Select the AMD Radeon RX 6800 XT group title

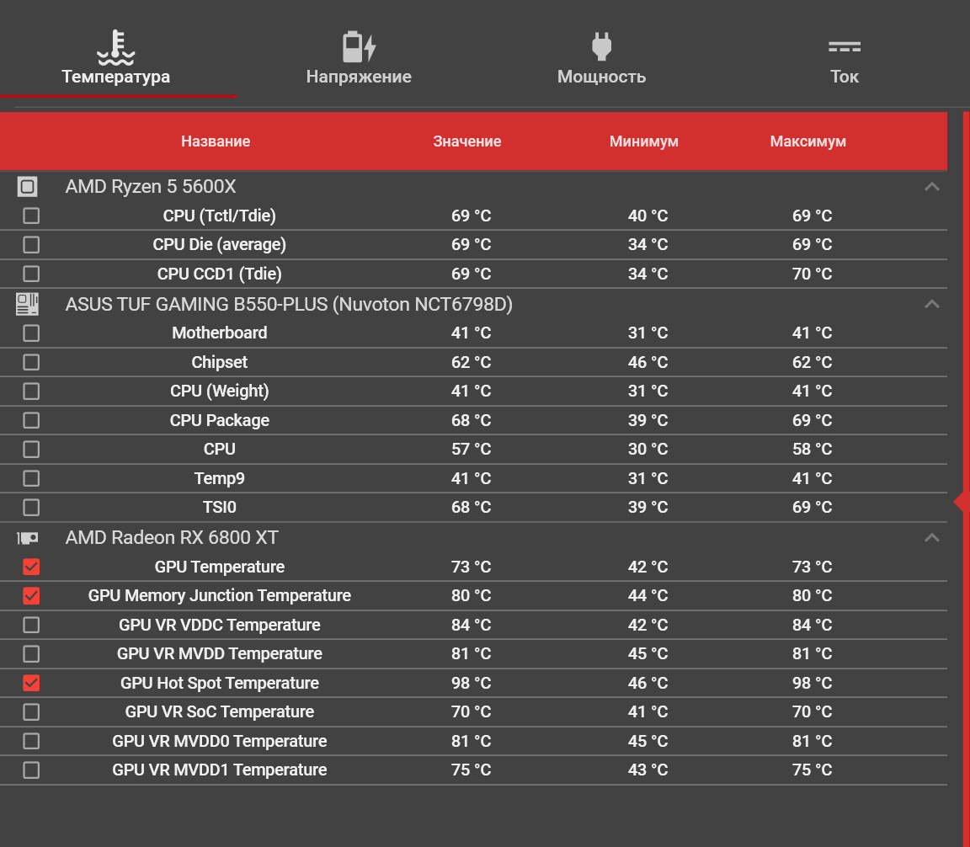(172, 538)
